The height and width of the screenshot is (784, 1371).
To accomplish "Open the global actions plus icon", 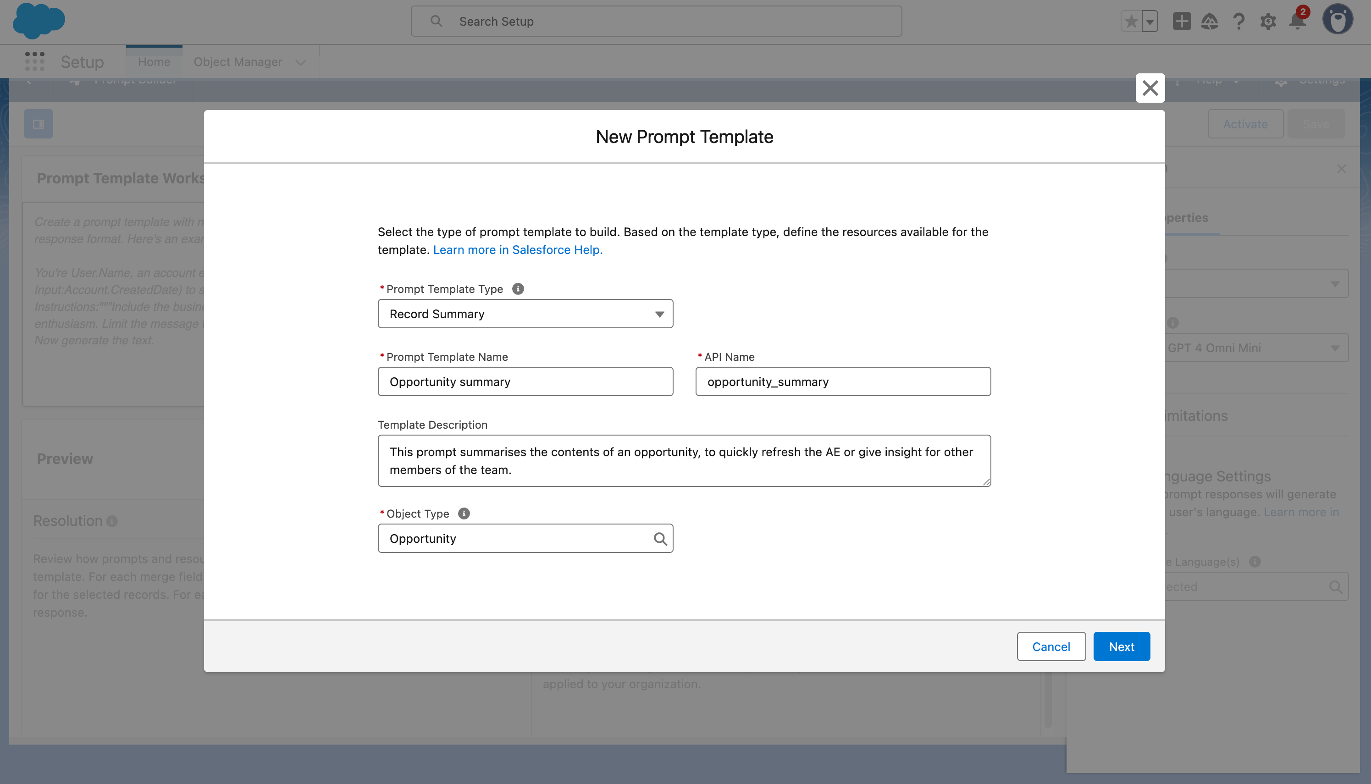I will click(1182, 22).
